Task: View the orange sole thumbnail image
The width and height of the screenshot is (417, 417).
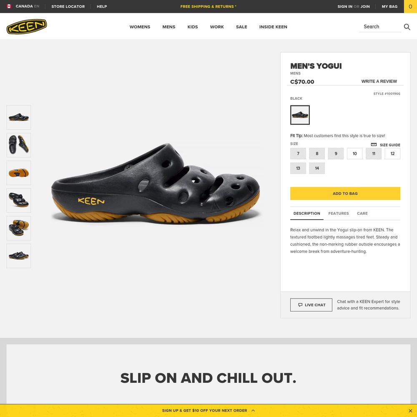Action: point(19,173)
